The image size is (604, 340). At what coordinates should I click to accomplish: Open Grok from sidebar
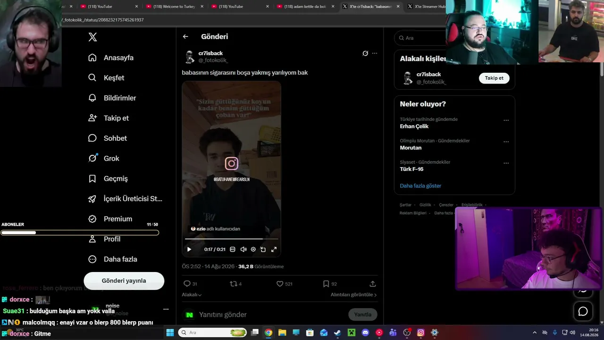[104, 158]
